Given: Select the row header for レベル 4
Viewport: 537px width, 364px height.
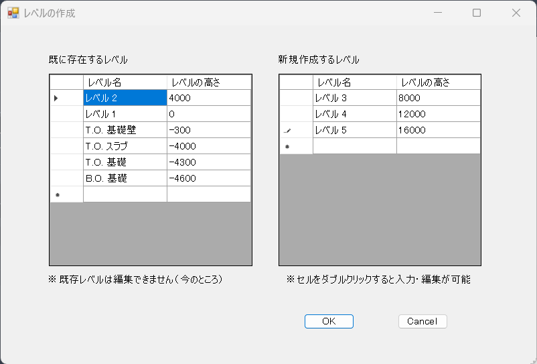Looking at the screenshot, I should 295,114.
